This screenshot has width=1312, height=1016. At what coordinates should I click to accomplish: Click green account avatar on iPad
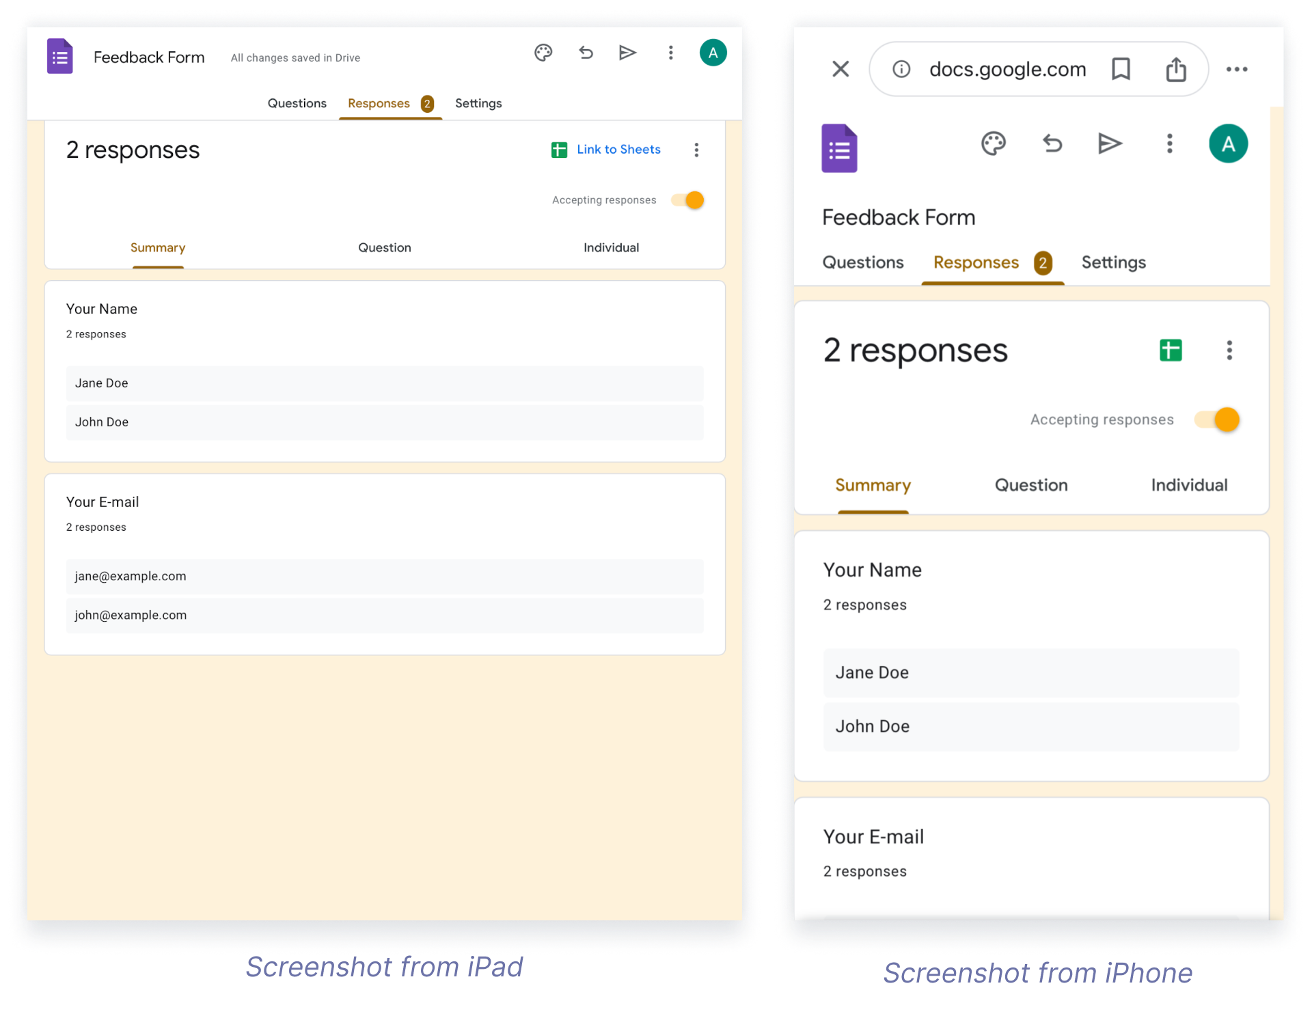coord(713,53)
